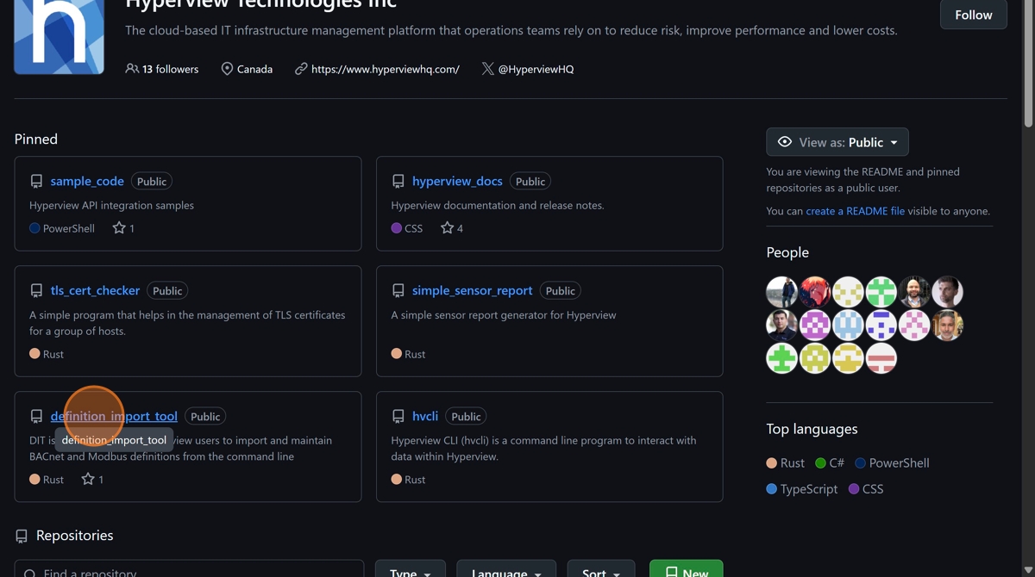1035x577 pixels.
Task: Expand the Language filter dropdown
Action: pos(505,572)
